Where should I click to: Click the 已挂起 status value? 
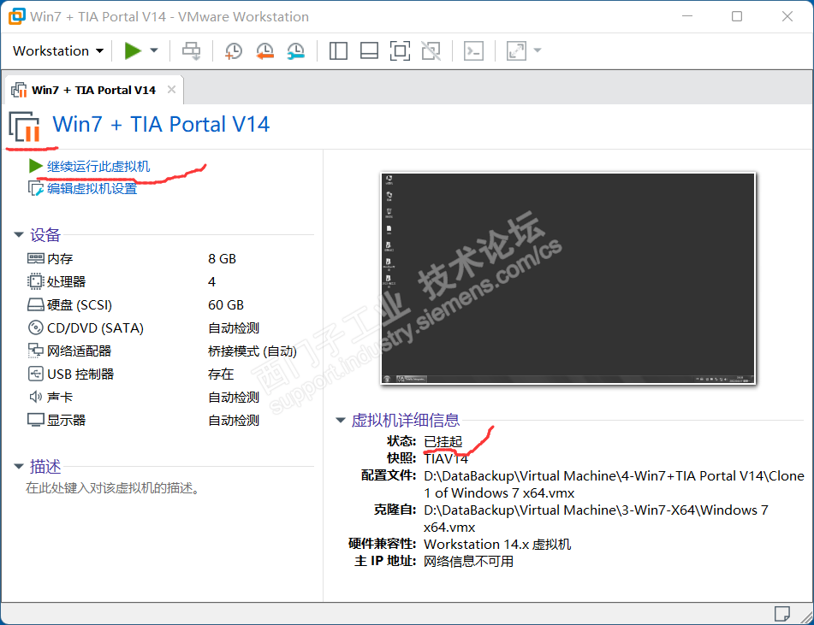pyautogui.click(x=443, y=441)
